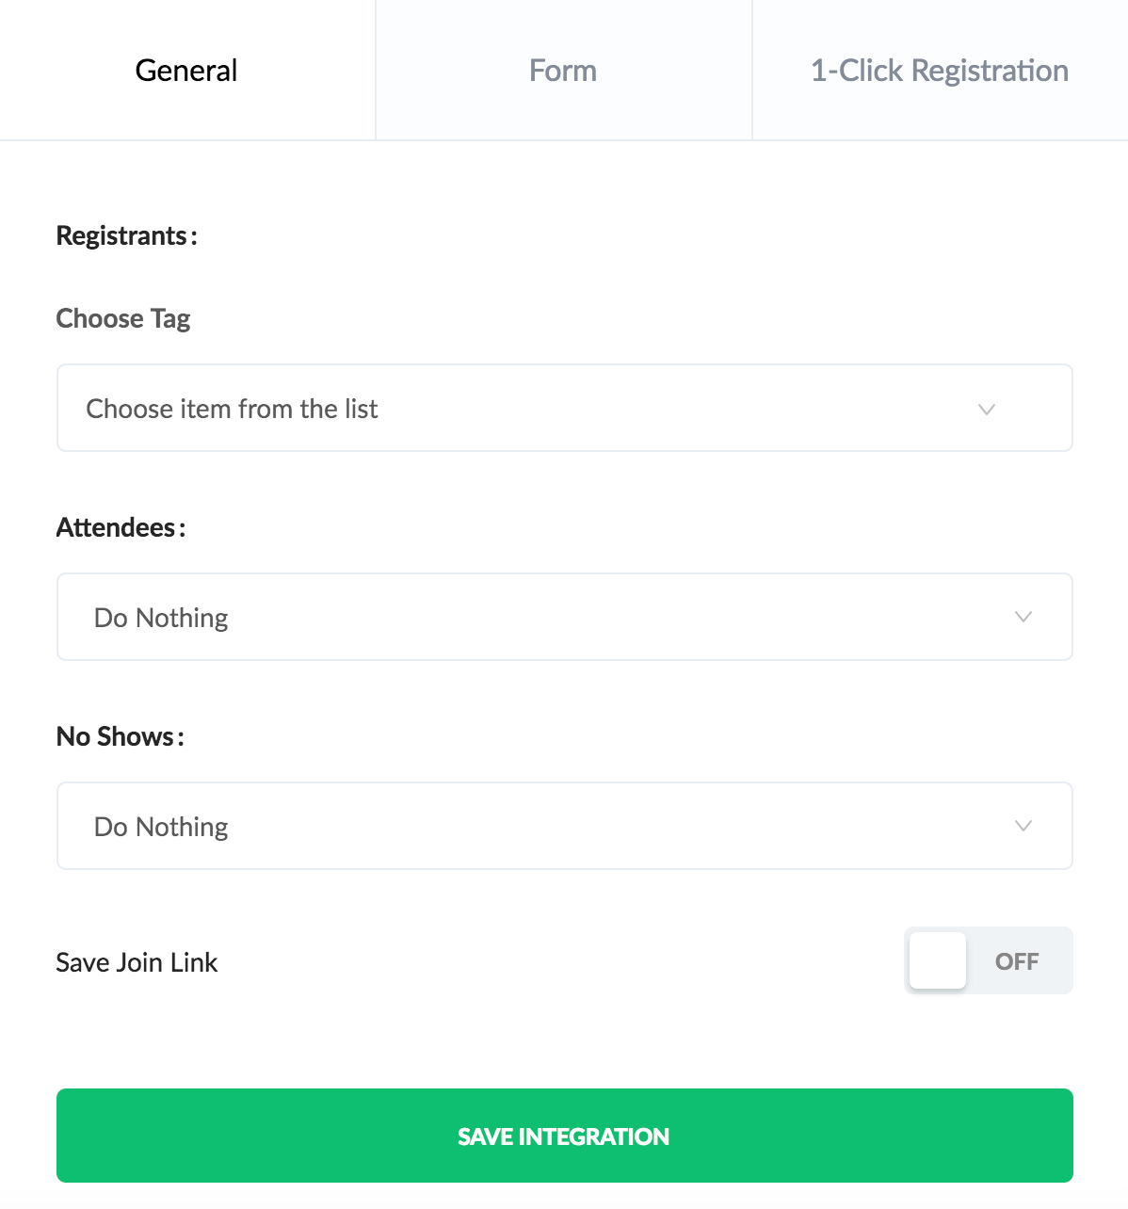
Task: Click "Do Nothing" text under No Shows
Action: click(x=161, y=827)
